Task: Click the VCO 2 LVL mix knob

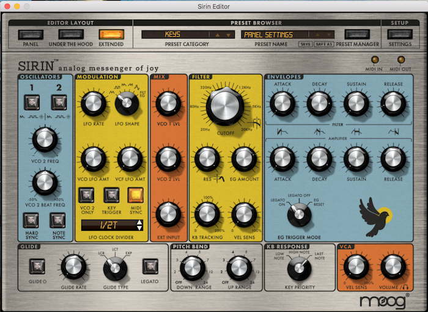Action: tap(168, 159)
